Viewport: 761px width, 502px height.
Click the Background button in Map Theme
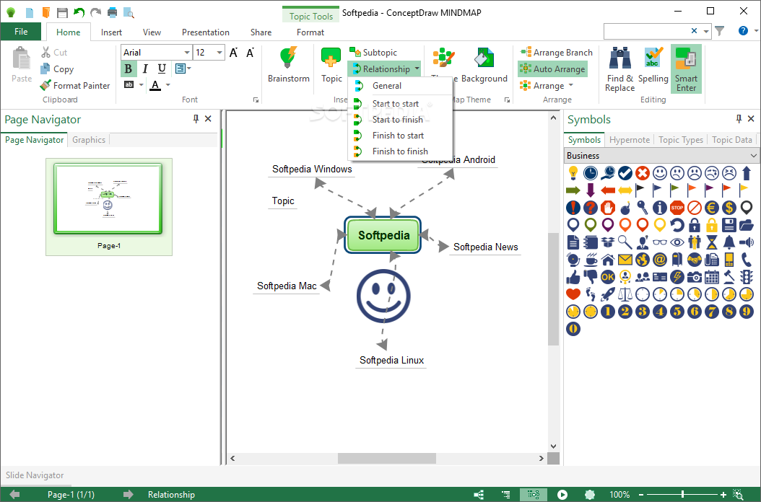coord(484,65)
